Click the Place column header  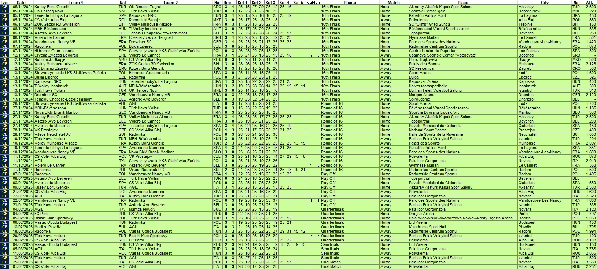[463, 3]
